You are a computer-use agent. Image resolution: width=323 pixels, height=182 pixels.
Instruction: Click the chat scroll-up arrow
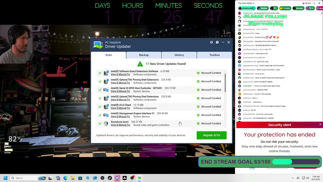(321, 13)
